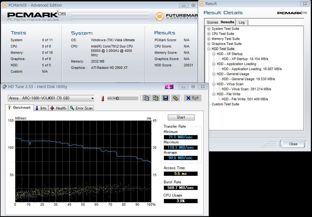Maximize the HD Tune window
The image size is (312, 217).
click(193, 87)
